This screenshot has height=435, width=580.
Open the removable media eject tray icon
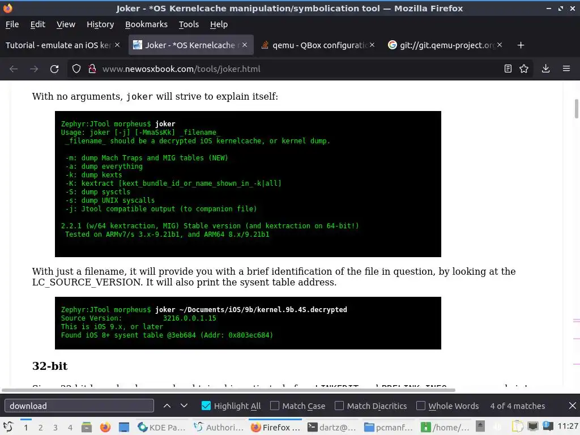coord(480,427)
